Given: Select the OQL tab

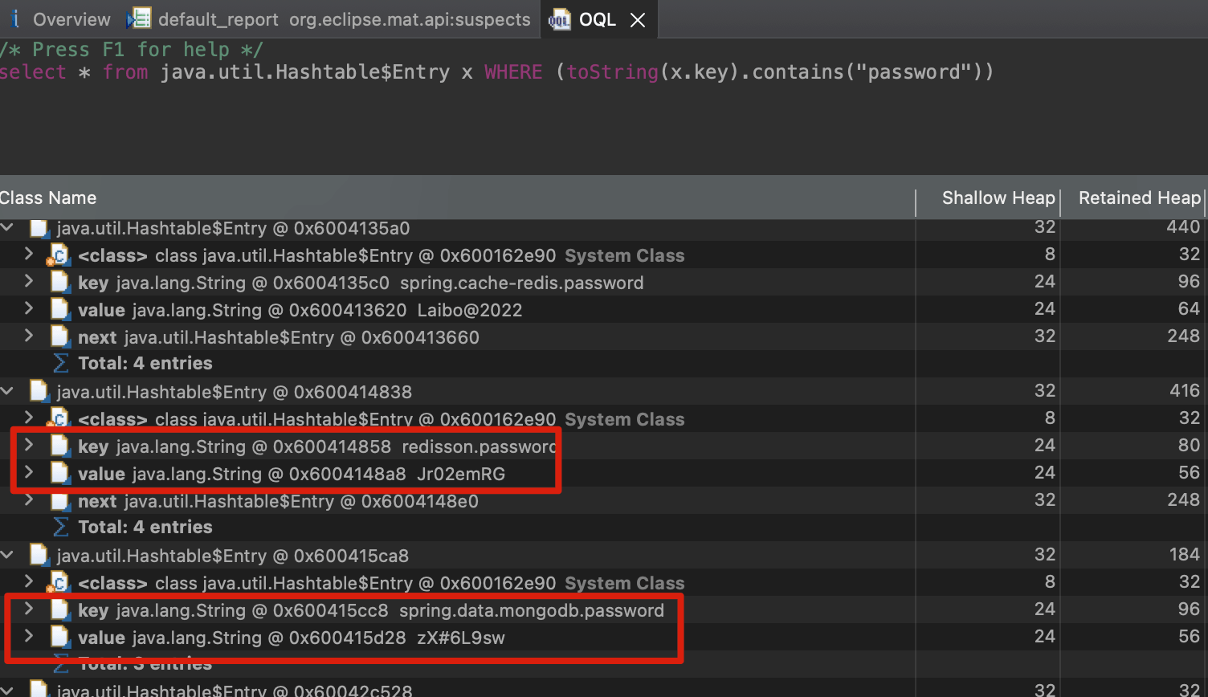Looking at the screenshot, I should (598, 19).
